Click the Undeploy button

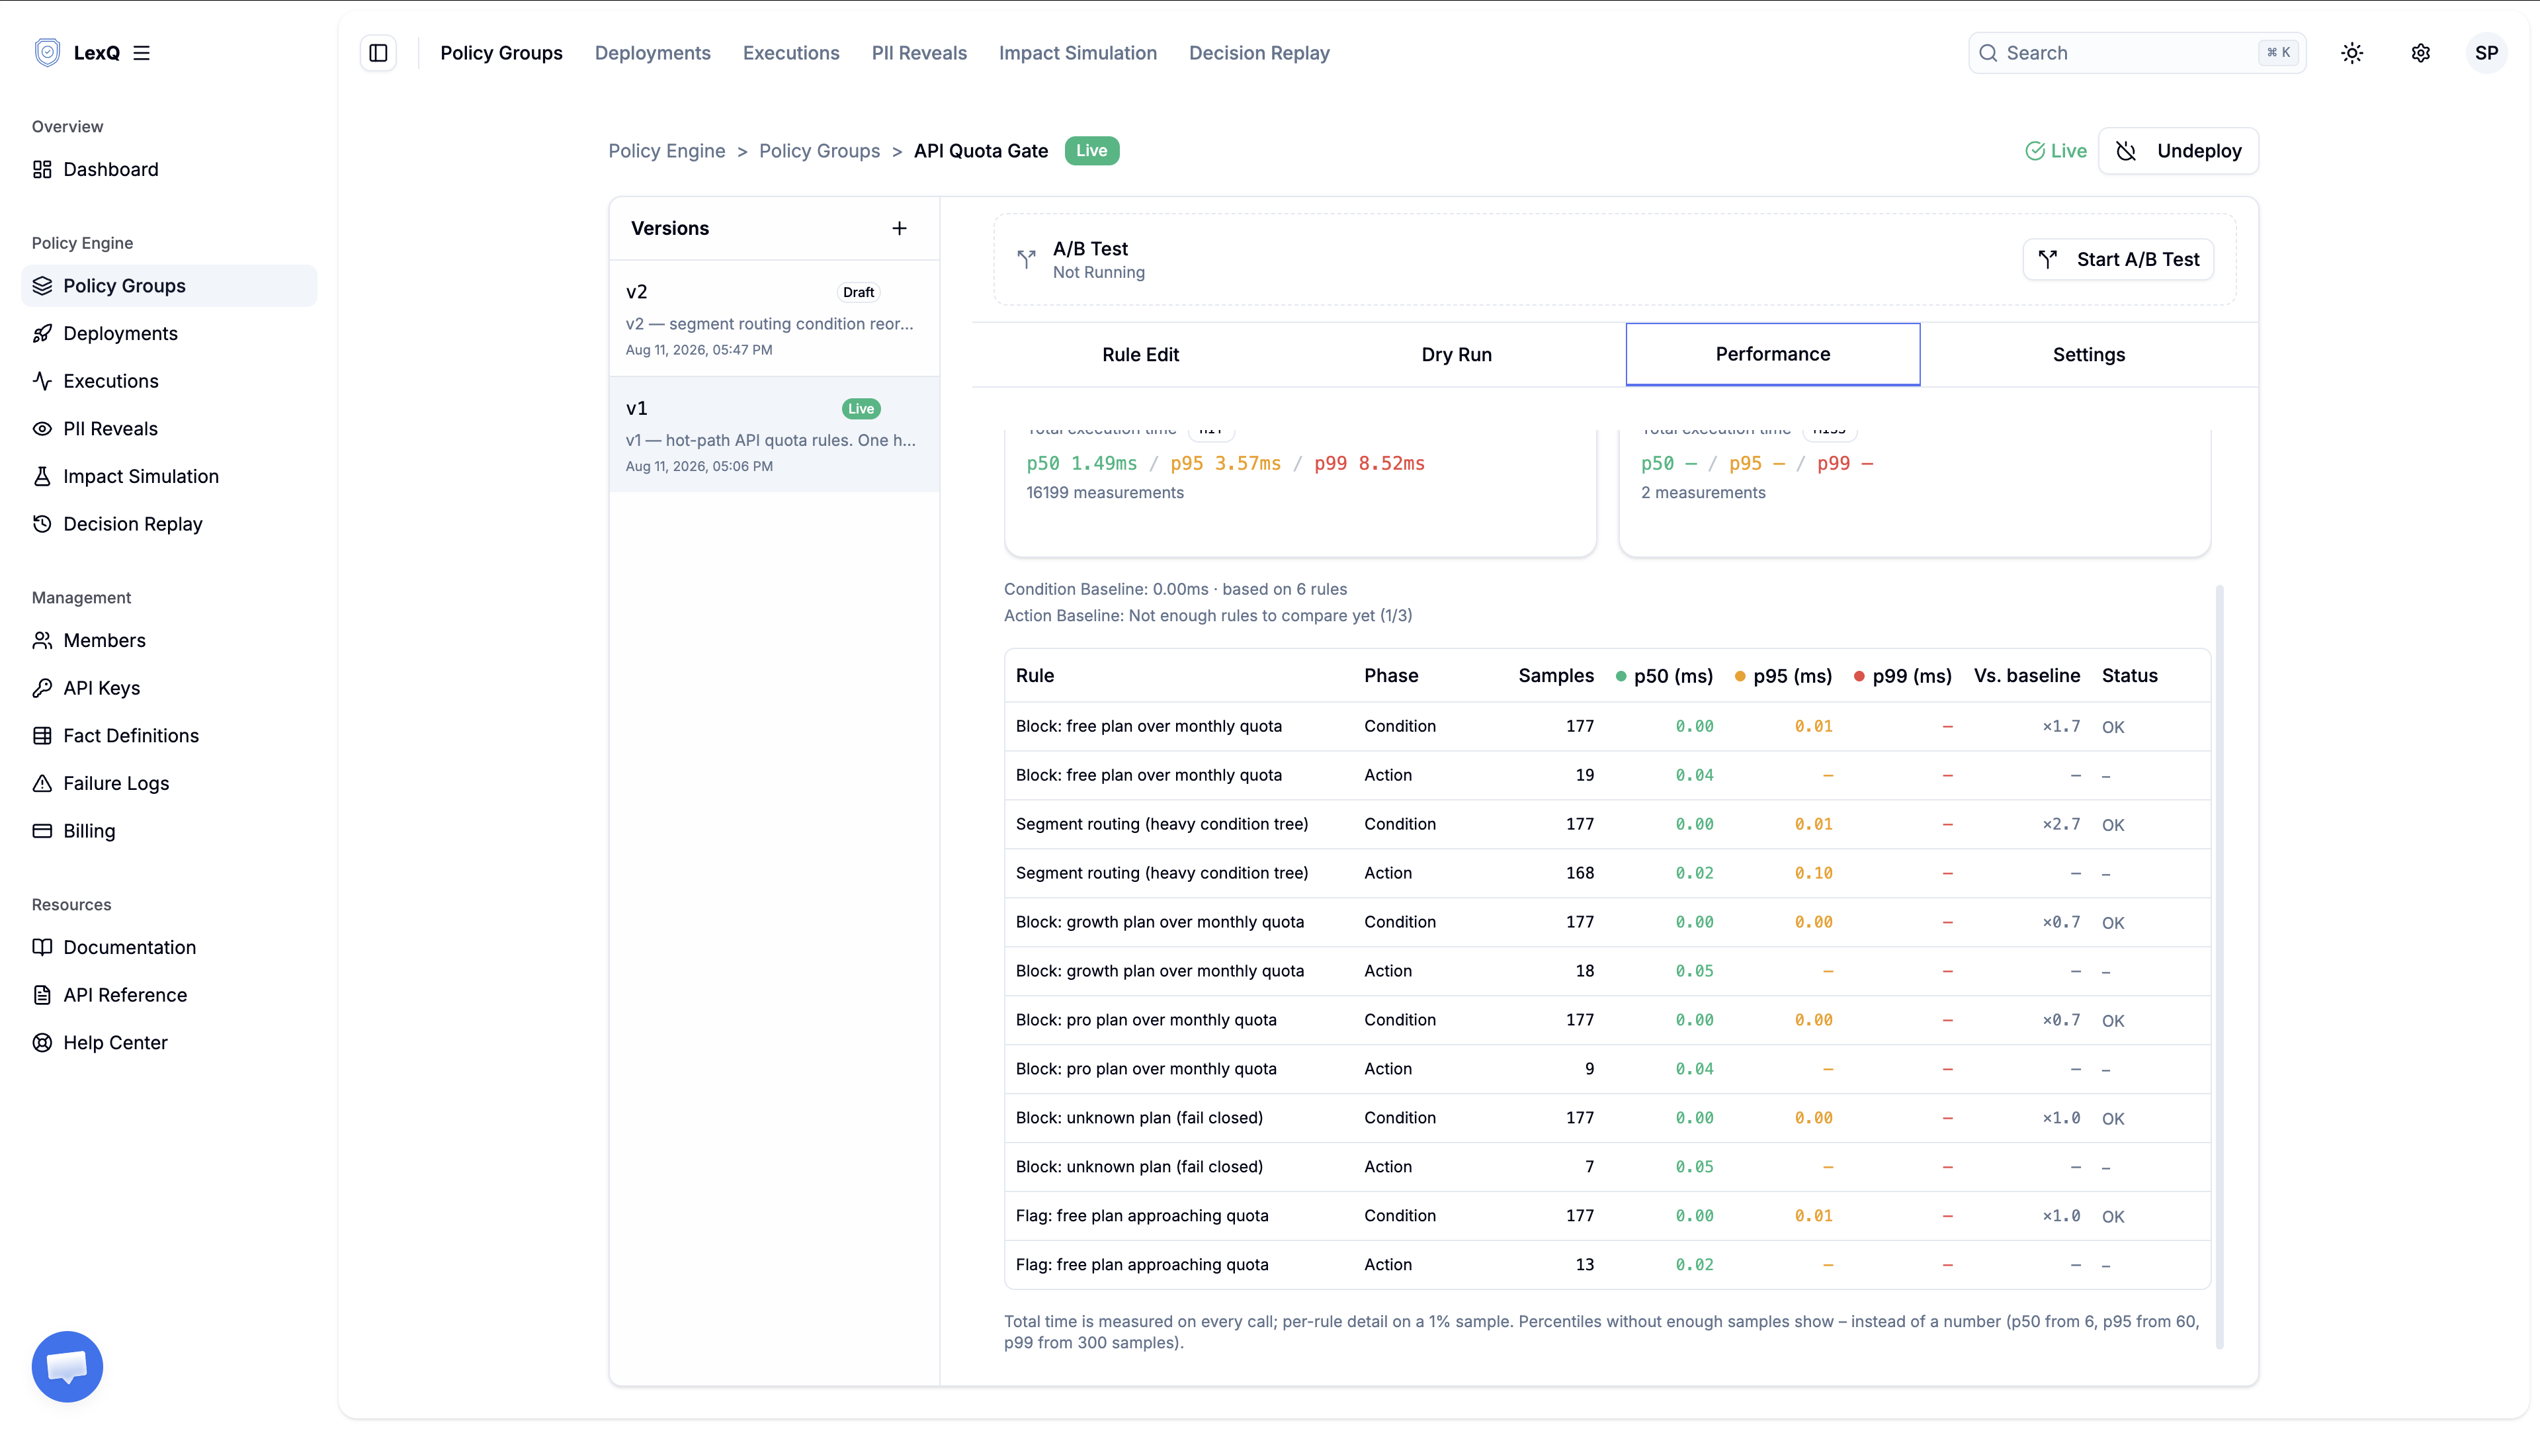tap(2178, 151)
